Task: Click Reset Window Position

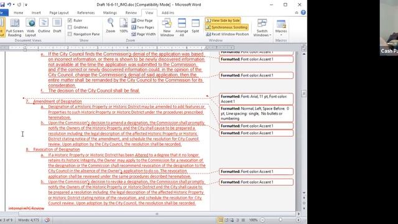Action: coord(227,34)
